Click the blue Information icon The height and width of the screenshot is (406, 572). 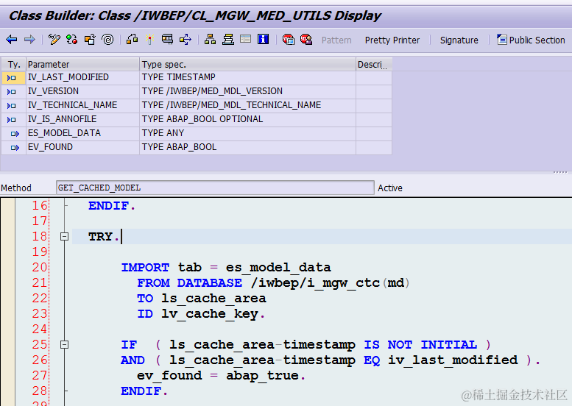click(x=263, y=39)
